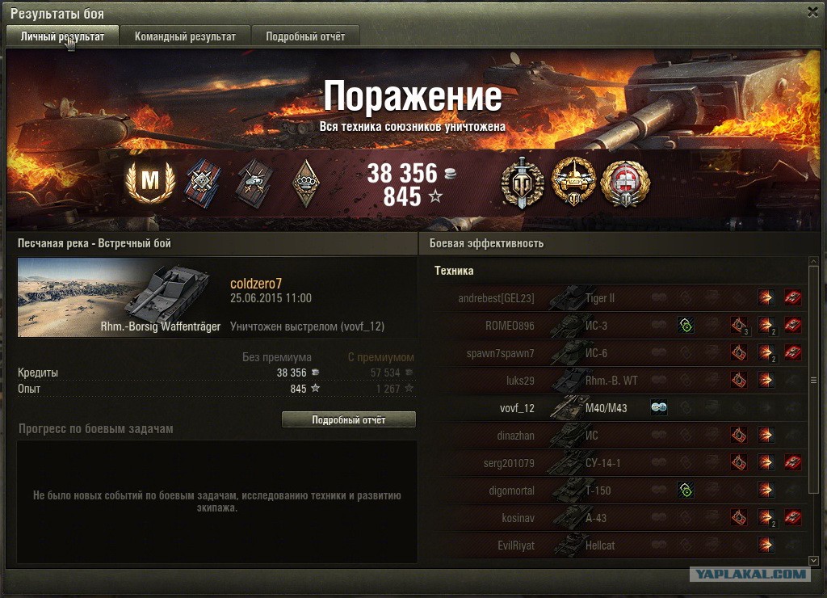Click the green detection icon in ROMEO896 row
827x598 pixels.
pyautogui.click(x=686, y=325)
